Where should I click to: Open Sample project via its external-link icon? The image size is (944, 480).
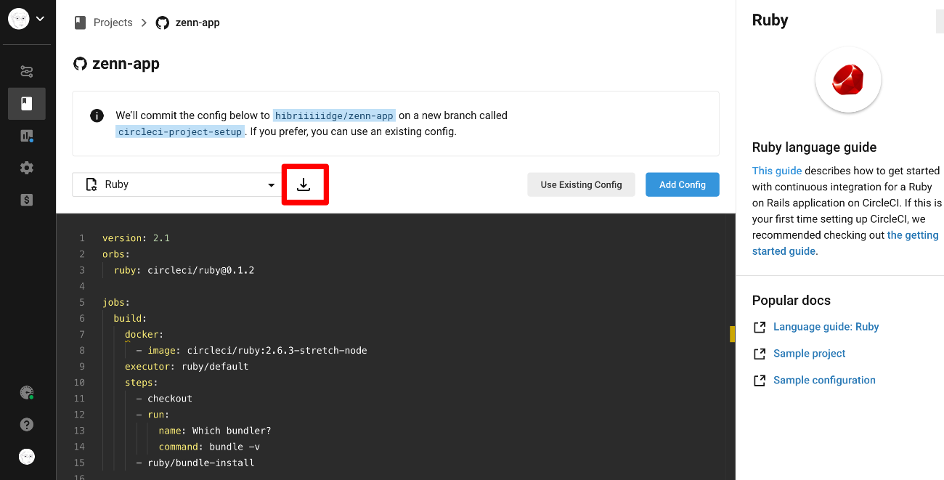(760, 354)
